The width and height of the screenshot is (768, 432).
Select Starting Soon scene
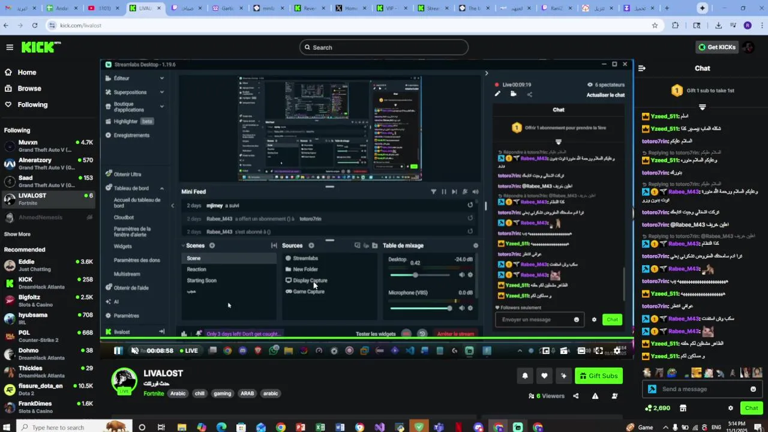202,280
